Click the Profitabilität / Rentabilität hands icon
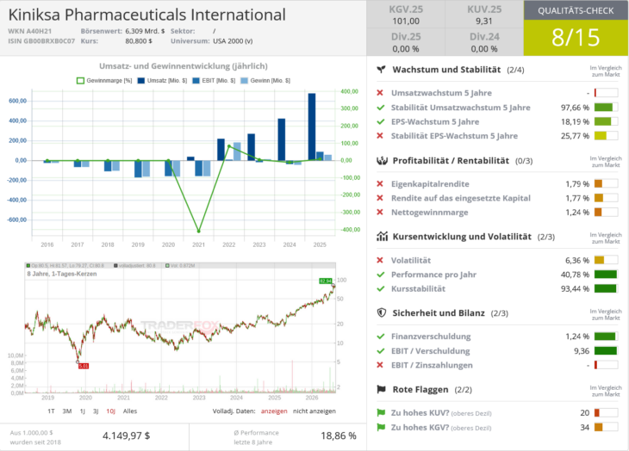Viewport: 629px width, 451px height. (382, 161)
